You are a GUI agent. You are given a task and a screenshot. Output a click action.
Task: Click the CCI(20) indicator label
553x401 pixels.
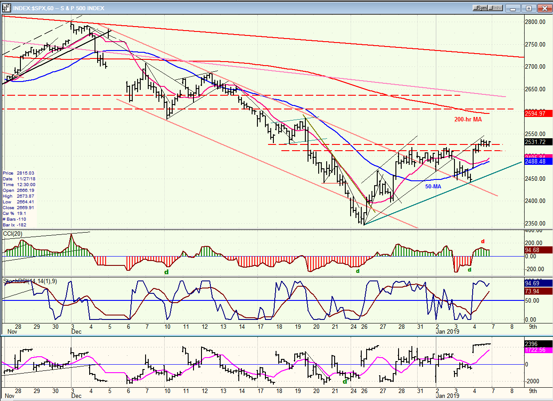tap(13, 233)
